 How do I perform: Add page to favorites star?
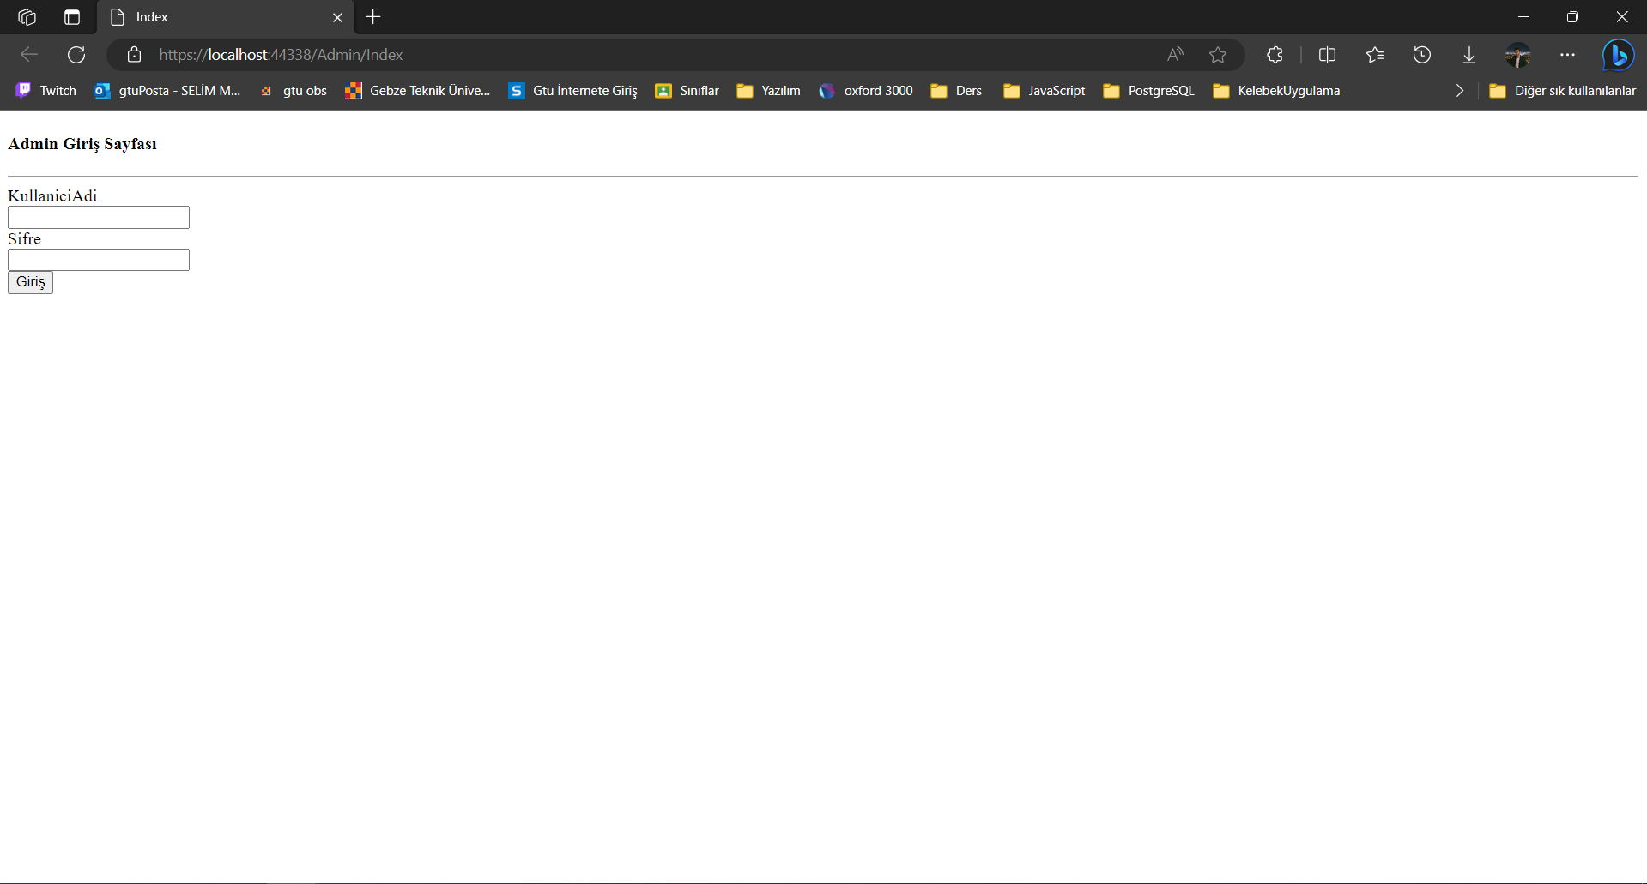(x=1218, y=55)
